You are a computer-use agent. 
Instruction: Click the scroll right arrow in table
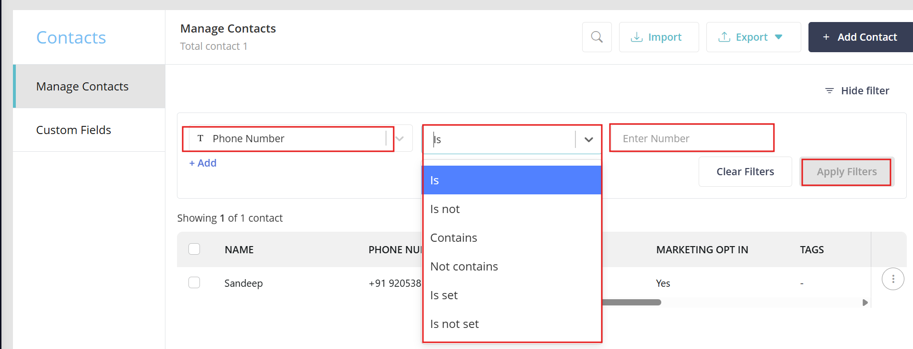click(x=865, y=303)
